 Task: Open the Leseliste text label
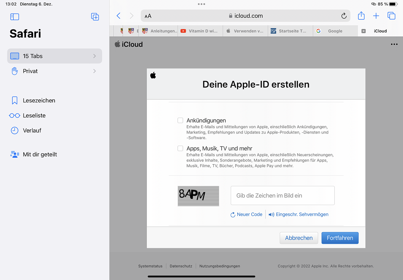[x=34, y=116]
